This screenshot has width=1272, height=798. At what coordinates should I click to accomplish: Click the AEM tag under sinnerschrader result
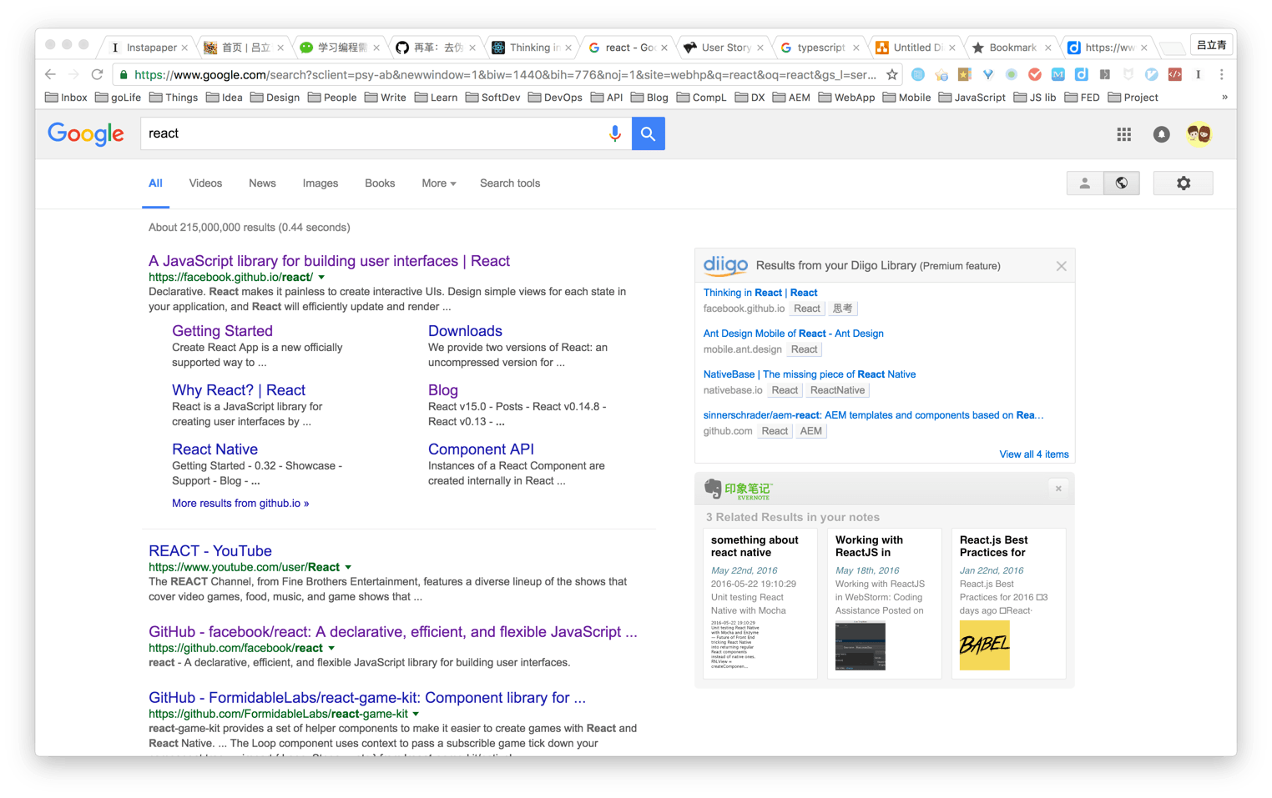[x=810, y=431]
